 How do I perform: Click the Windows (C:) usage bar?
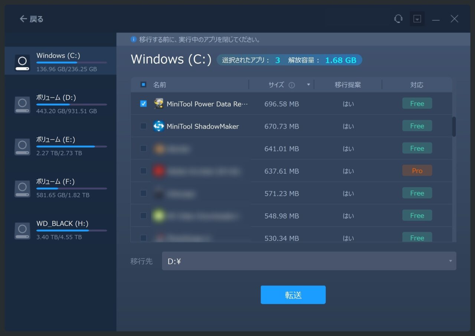pos(72,62)
